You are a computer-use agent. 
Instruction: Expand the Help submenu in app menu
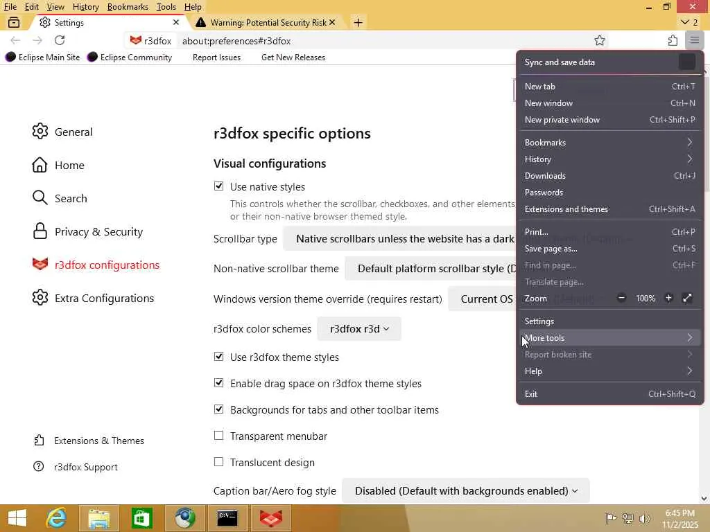609,371
